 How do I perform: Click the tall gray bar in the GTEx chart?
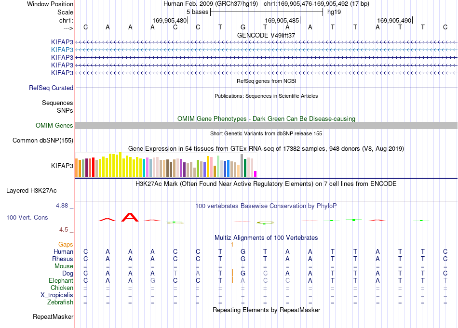242,166
